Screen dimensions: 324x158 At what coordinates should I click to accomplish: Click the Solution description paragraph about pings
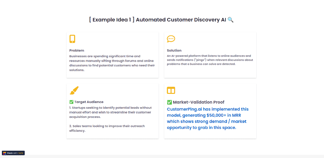[x=210, y=60]
